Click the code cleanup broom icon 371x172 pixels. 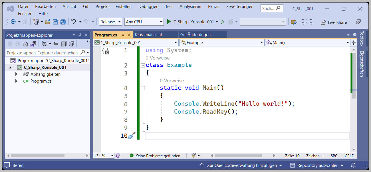pyautogui.click(x=194, y=155)
